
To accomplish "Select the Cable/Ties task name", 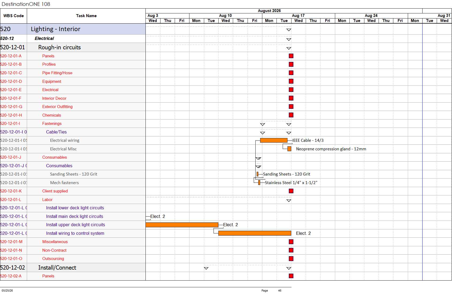I will coord(56,132).
